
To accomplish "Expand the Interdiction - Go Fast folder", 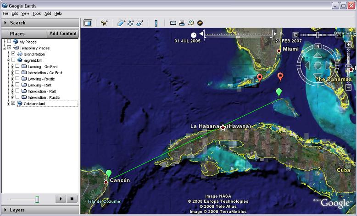I will point(12,73).
